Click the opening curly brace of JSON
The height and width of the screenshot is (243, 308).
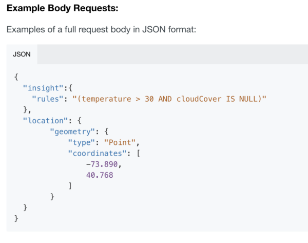(16, 77)
